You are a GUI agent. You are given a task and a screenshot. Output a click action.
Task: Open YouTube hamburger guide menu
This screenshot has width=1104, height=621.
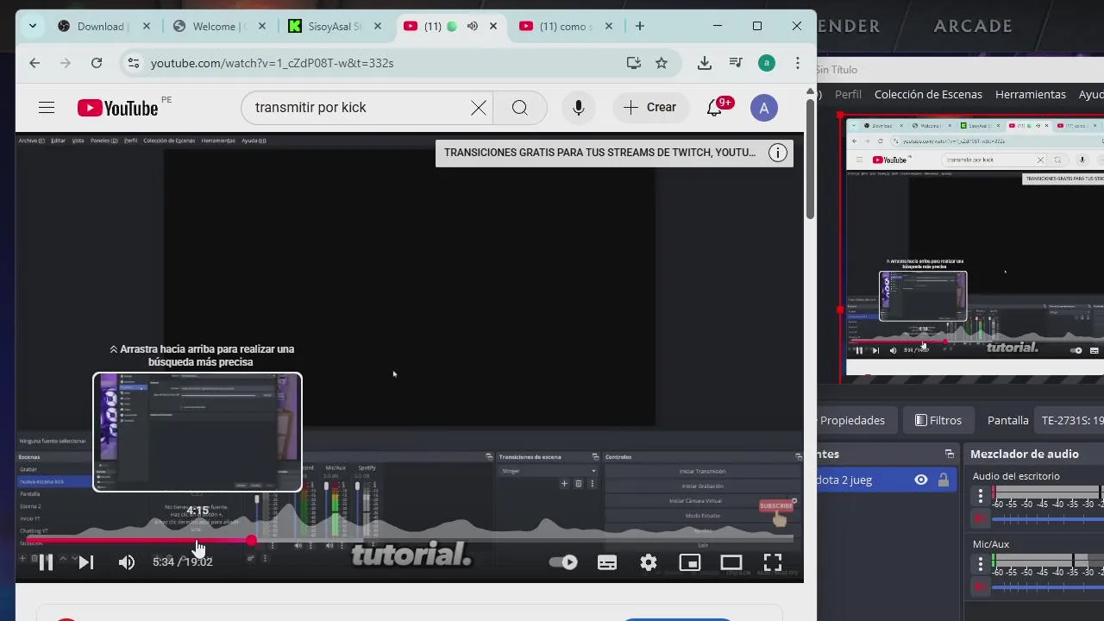point(47,108)
